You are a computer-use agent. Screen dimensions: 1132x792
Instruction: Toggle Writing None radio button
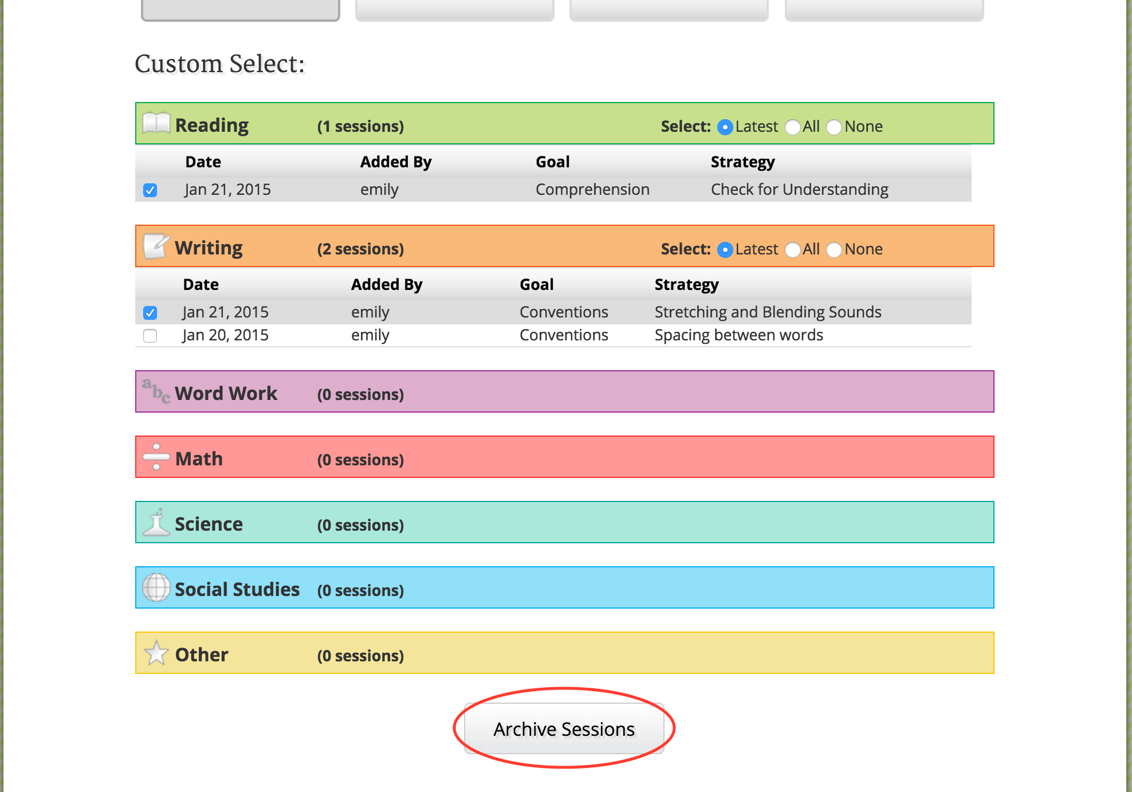[834, 250]
